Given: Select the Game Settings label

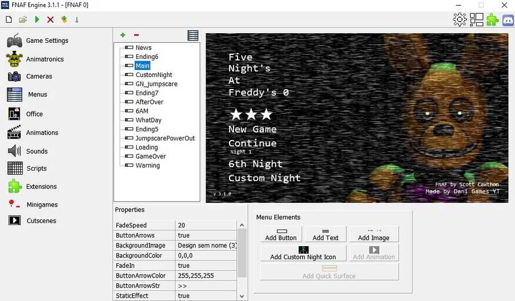Looking at the screenshot, I should 47,41.
